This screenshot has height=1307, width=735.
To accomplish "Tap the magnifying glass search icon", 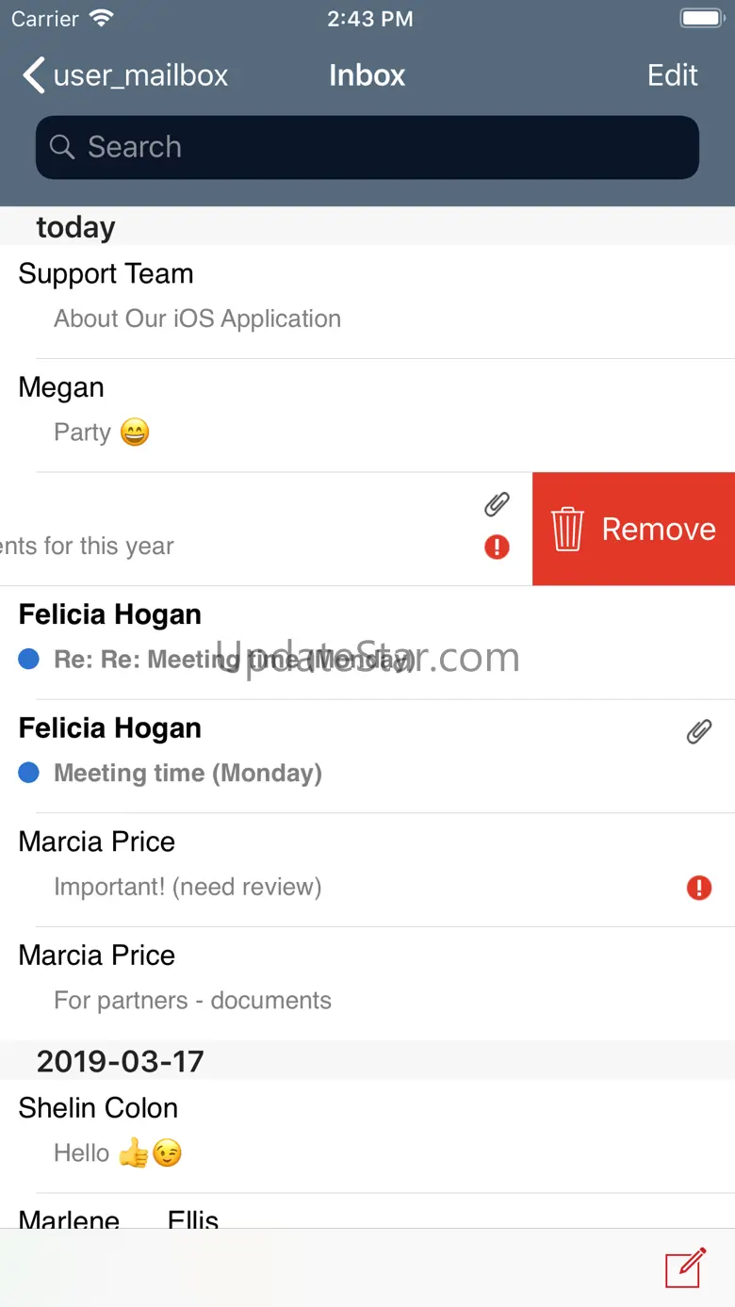I will point(62,147).
